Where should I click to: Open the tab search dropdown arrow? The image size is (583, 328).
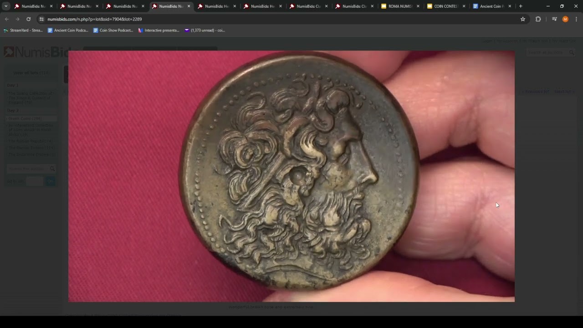(6, 6)
